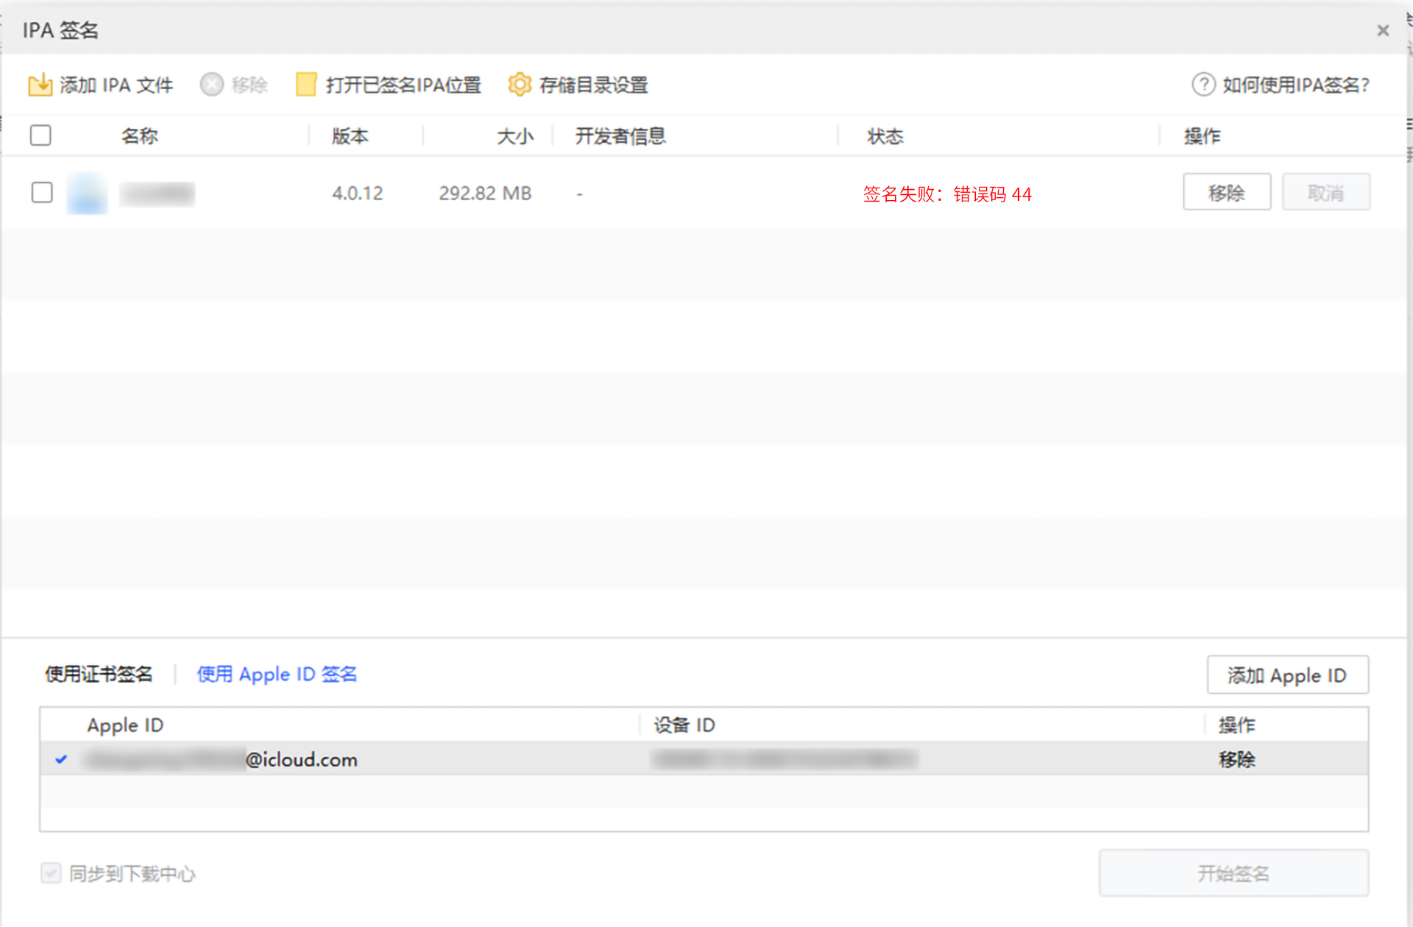The width and height of the screenshot is (1413, 927).
Task: Click the Status column header
Action: [x=885, y=136]
